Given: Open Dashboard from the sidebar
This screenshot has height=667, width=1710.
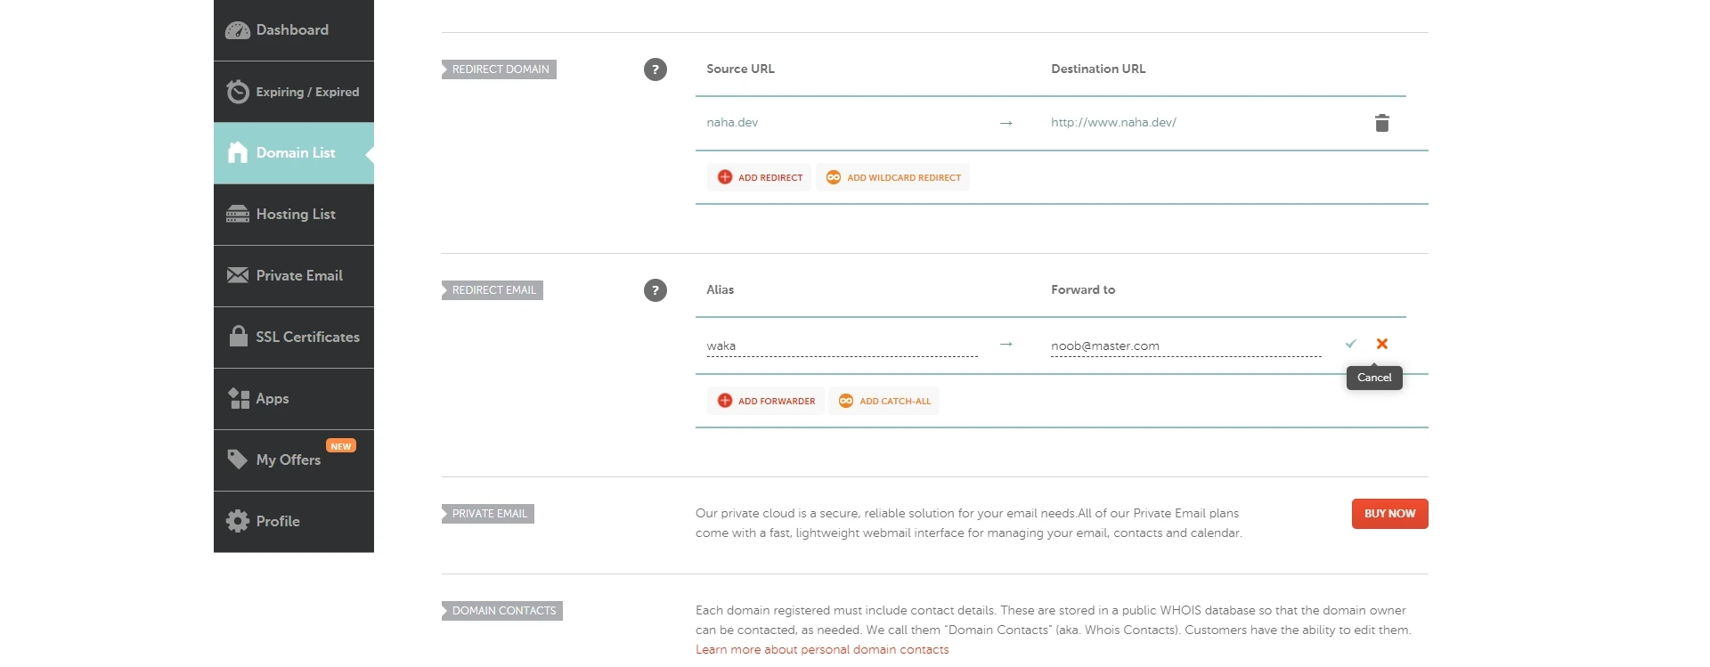Looking at the screenshot, I should (x=293, y=30).
